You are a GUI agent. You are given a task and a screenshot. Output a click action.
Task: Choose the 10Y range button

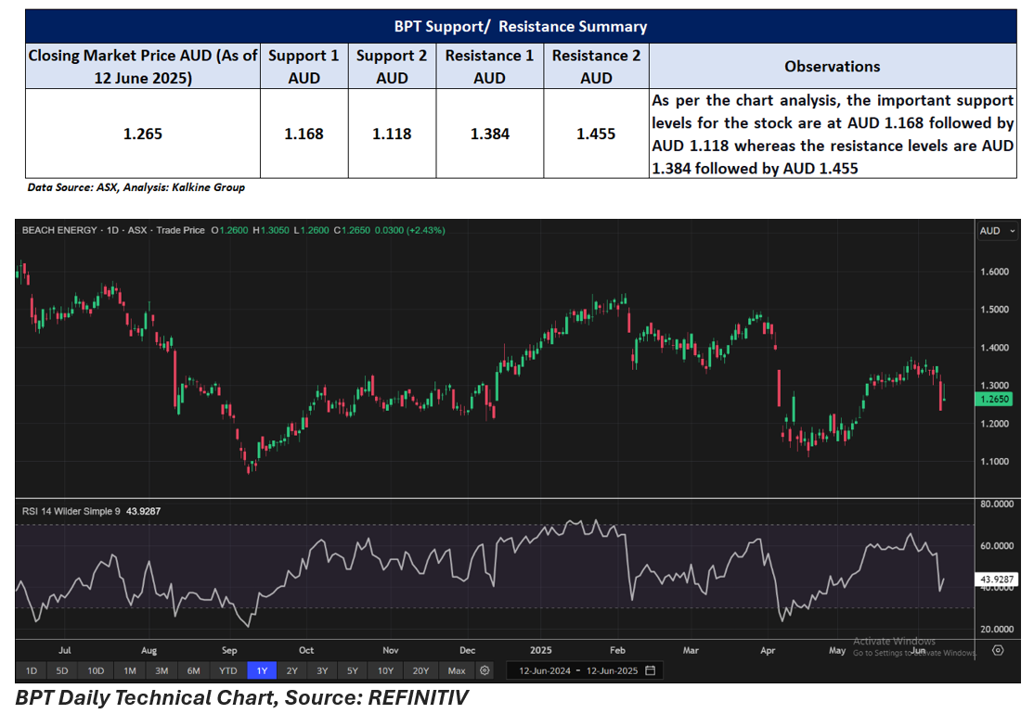(385, 670)
